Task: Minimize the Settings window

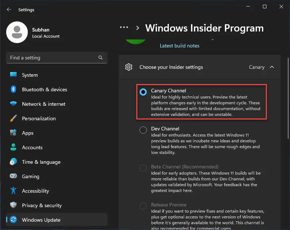Action: point(248,7)
